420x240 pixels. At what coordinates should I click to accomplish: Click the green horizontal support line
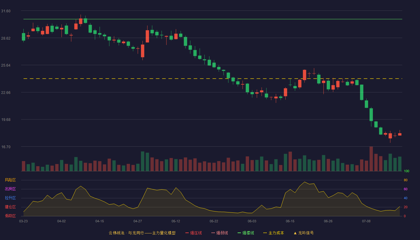(213, 19)
